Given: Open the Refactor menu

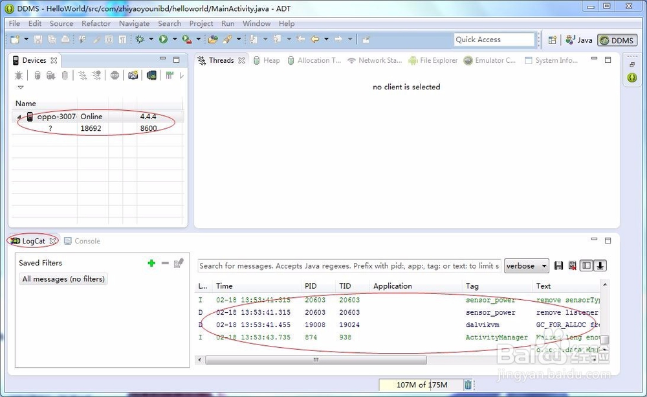Looking at the screenshot, I should [x=96, y=23].
